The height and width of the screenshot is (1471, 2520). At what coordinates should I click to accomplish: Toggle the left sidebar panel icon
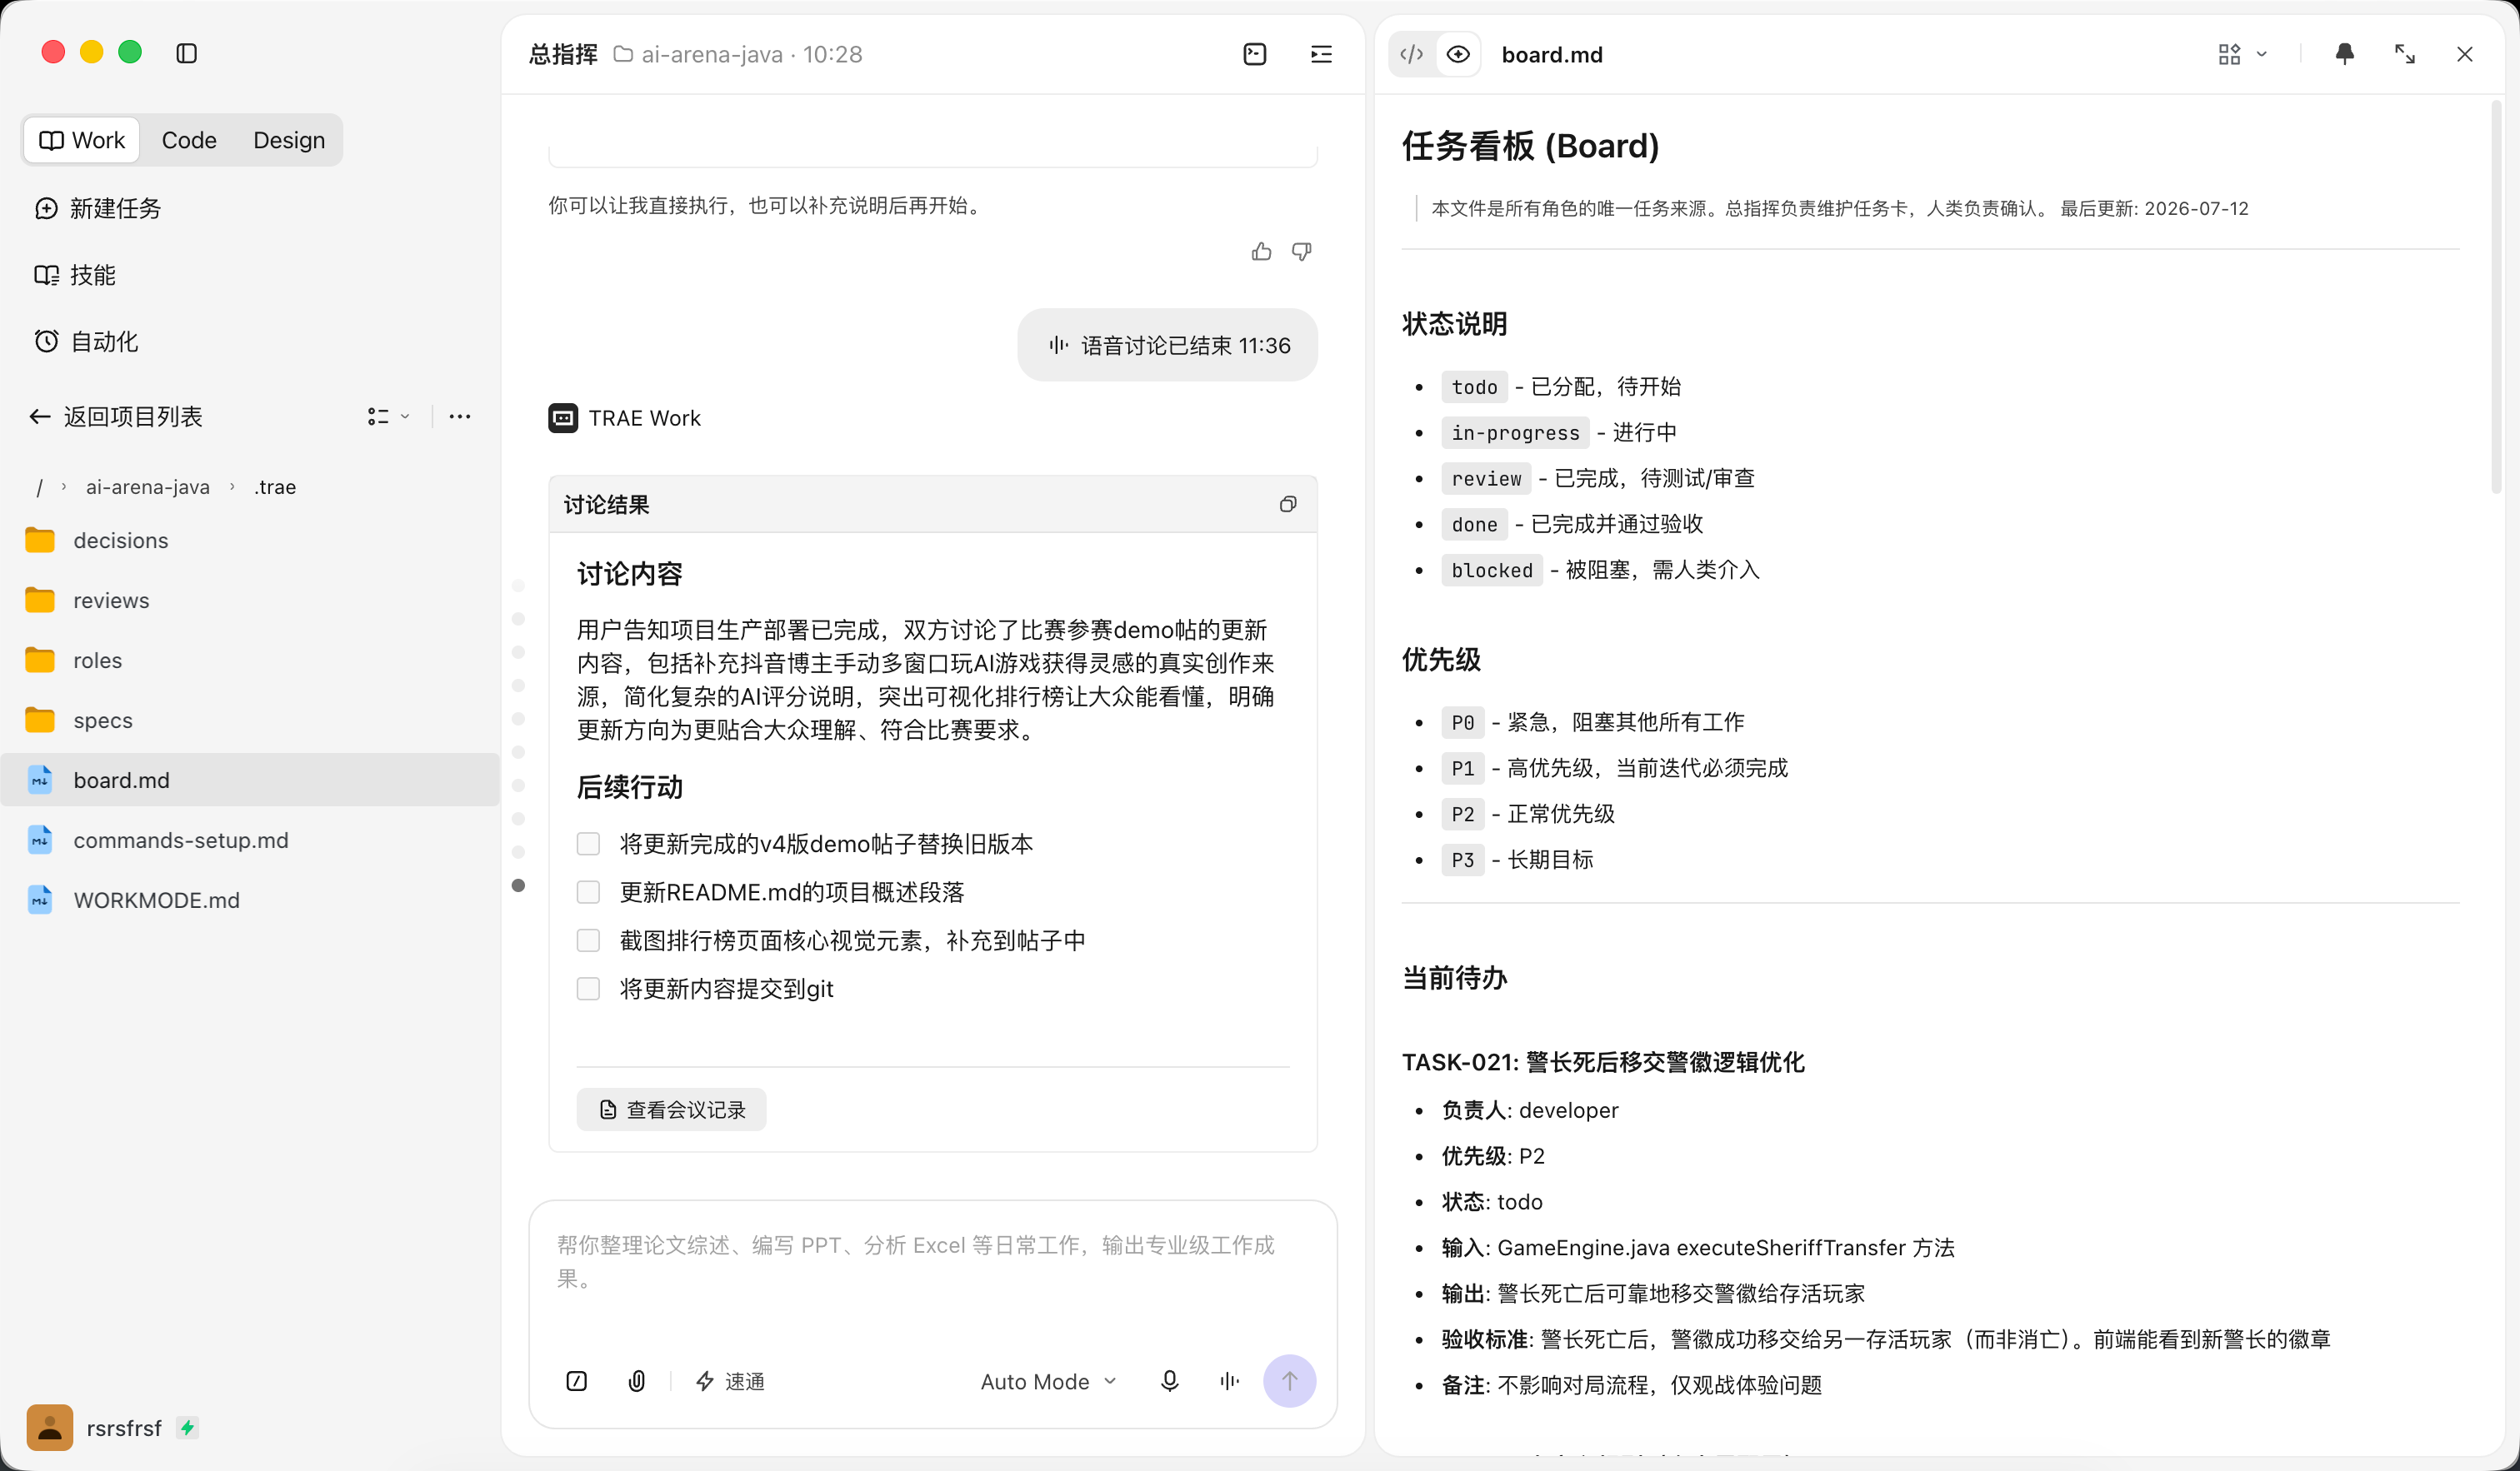coord(186,53)
